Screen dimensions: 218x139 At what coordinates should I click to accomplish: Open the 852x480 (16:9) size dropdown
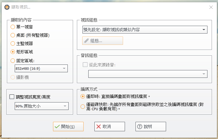pos(41,68)
